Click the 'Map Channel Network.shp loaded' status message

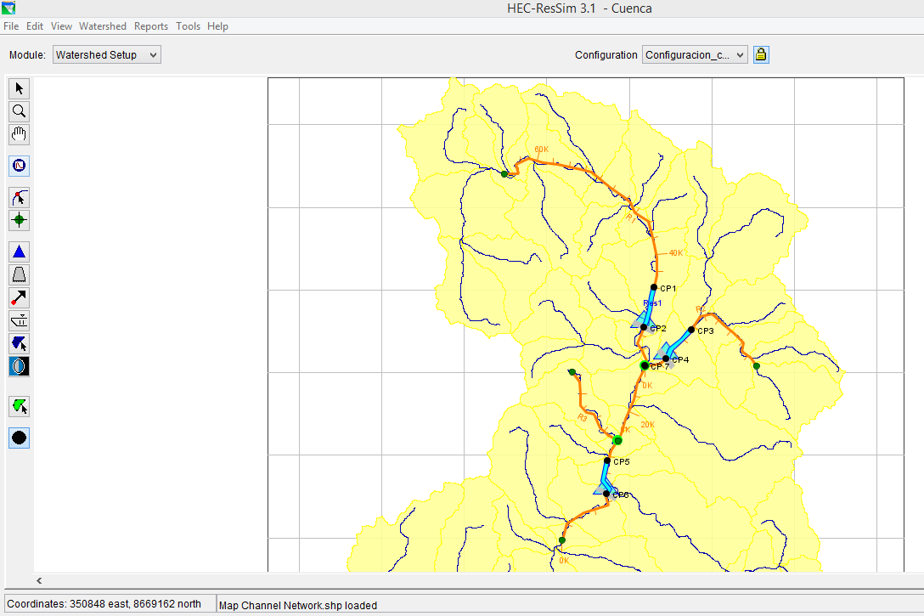(x=297, y=606)
